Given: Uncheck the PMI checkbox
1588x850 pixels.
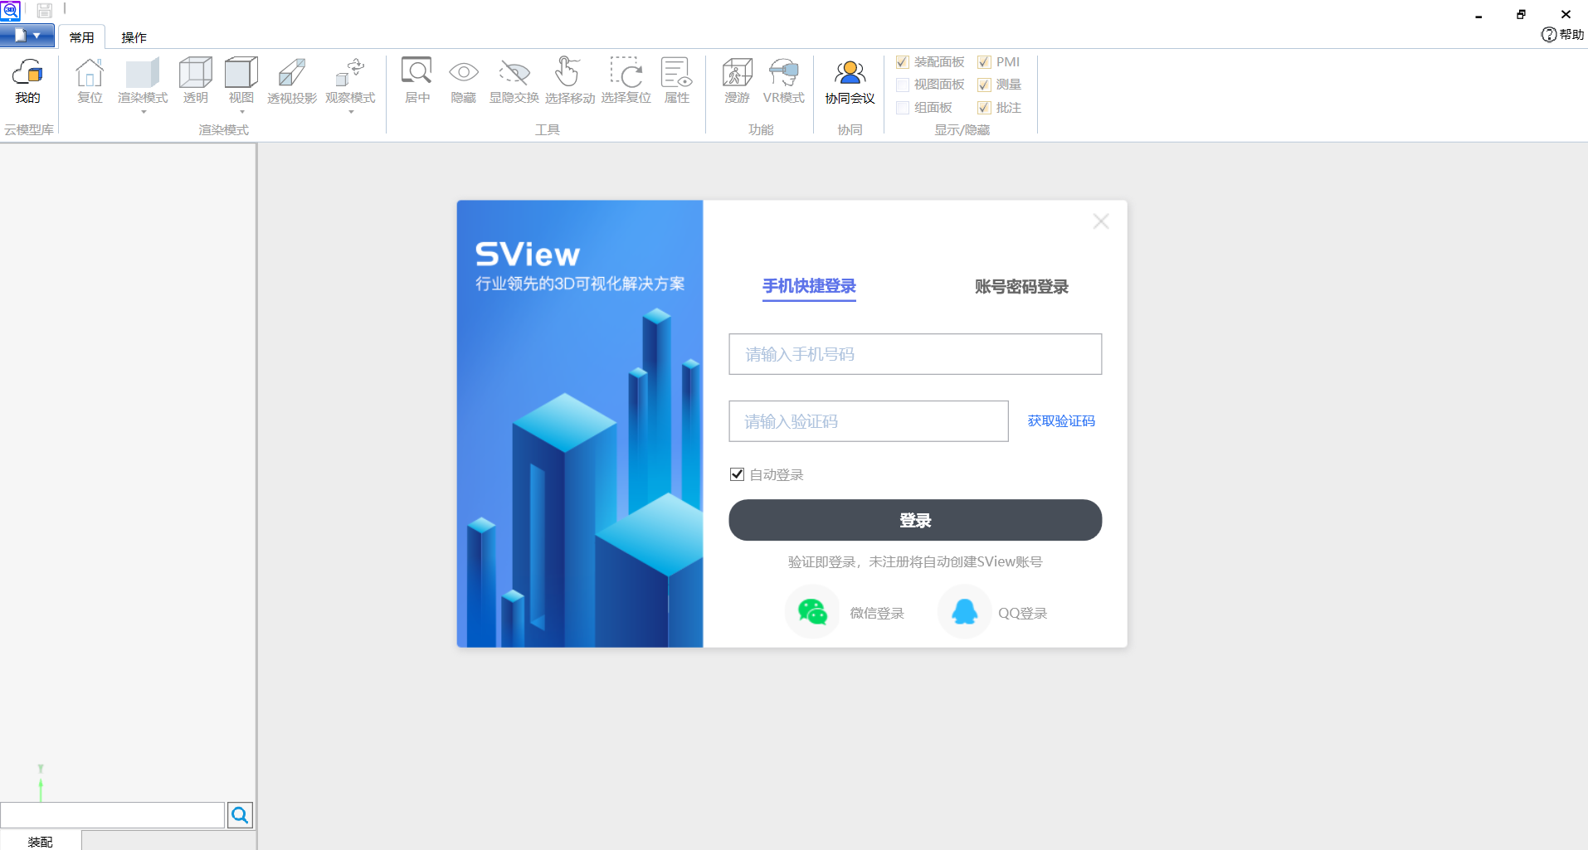Looking at the screenshot, I should [x=984, y=62].
